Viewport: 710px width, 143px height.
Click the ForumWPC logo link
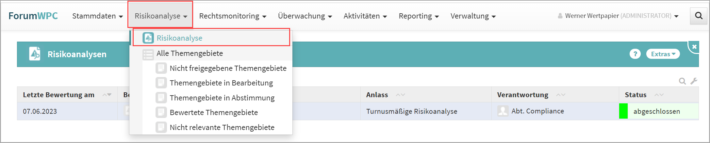(33, 16)
